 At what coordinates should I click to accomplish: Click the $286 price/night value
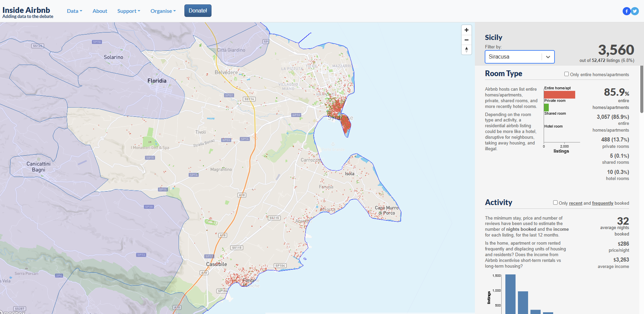[623, 244]
